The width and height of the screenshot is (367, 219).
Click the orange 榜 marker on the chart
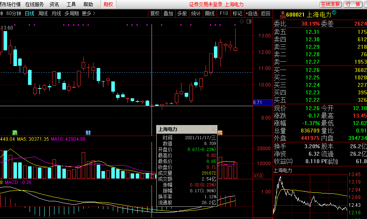[220, 133]
